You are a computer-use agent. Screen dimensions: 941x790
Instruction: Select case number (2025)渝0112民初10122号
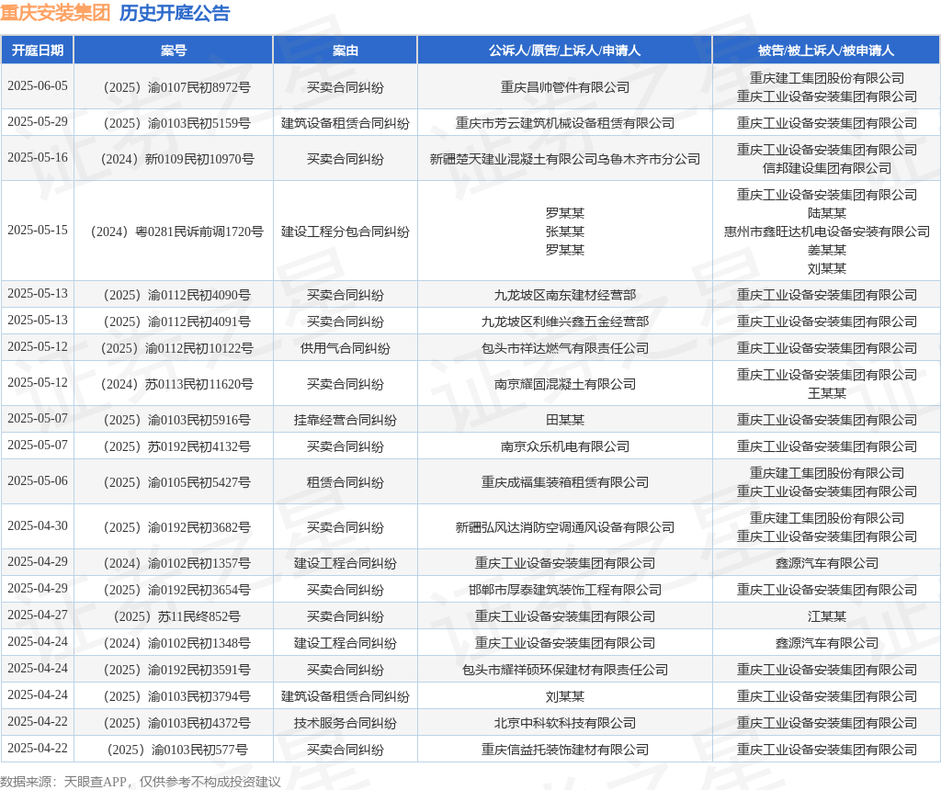[x=174, y=348]
